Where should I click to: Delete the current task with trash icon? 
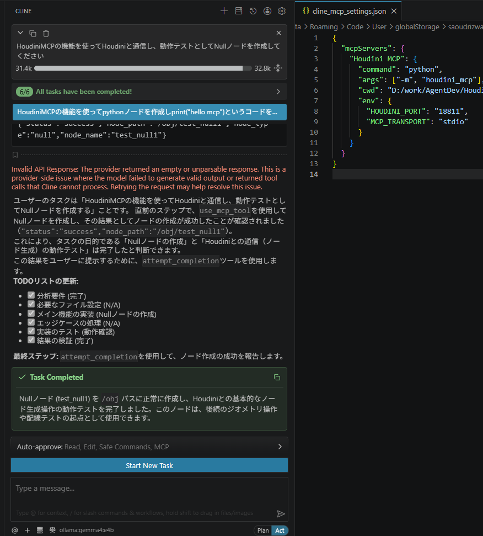46,33
